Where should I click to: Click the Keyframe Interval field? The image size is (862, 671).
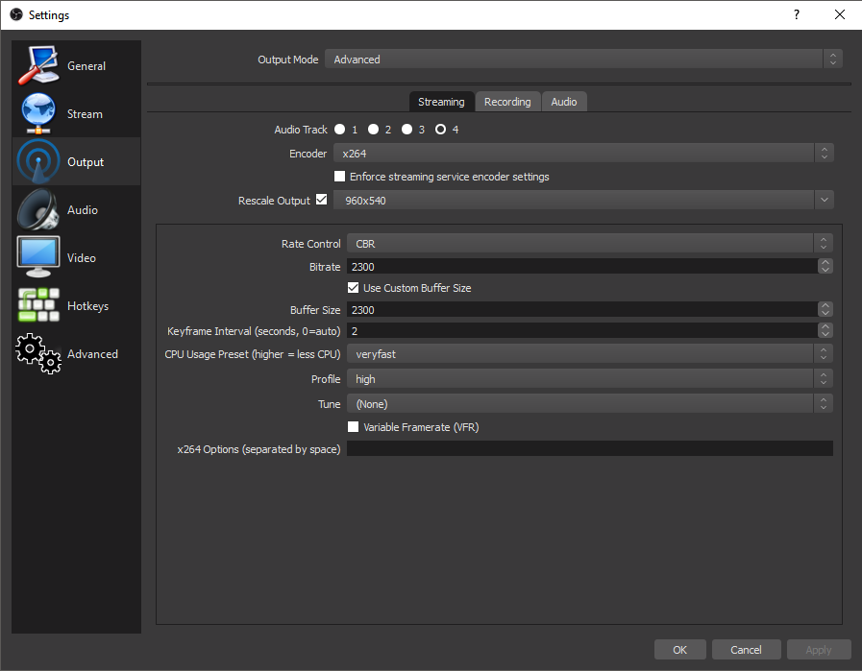582,330
